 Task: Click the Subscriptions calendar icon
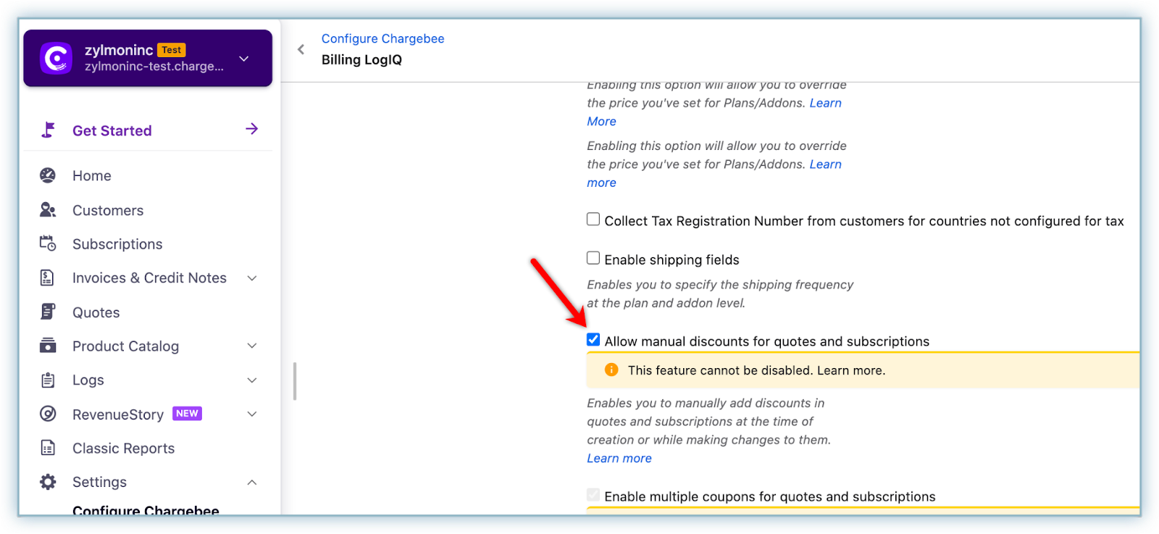(x=48, y=243)
